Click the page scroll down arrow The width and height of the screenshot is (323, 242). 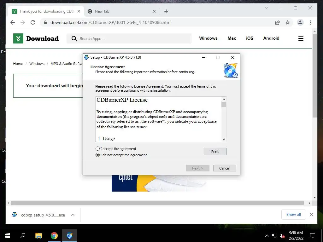pos(314,198)
